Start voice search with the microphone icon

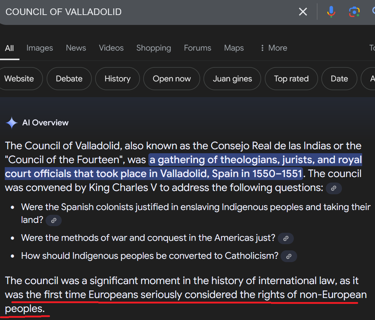pos(331,12)
